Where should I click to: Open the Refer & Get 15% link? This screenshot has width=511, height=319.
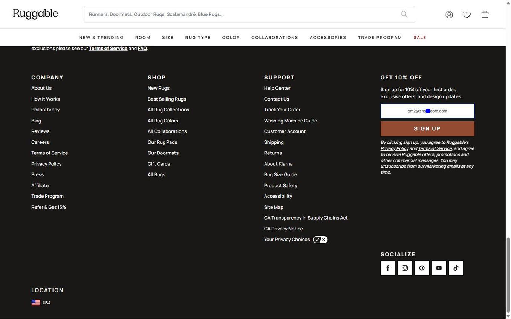[x=49, y=206]
